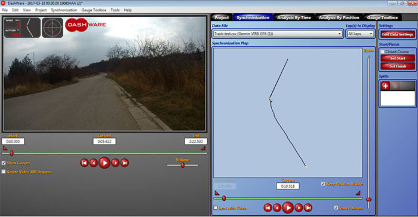Open the Gauge Toolbox menu
418x217 pixels.
click(x=94, y=10)
